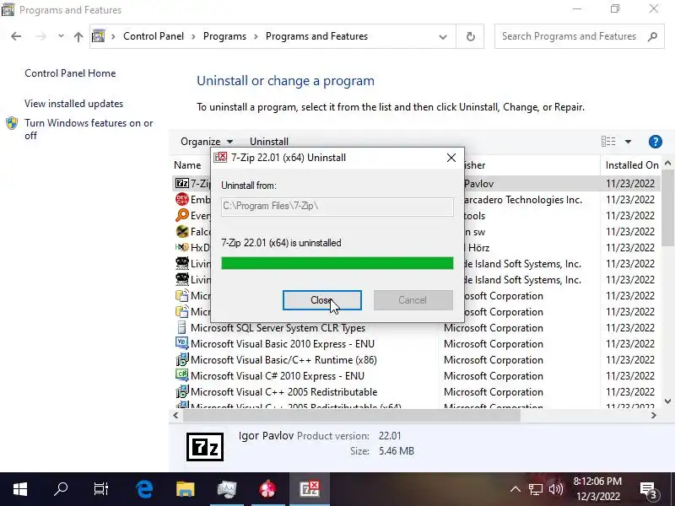Open Control Panel Home link

70,73
